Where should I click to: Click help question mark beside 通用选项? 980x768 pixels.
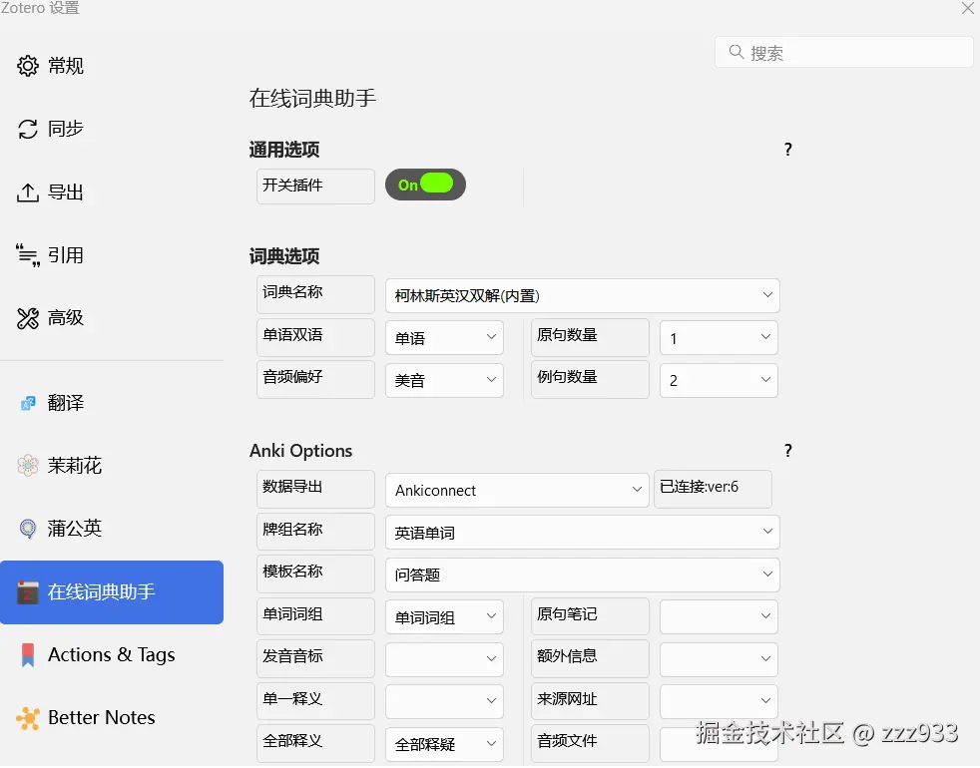pos(788,150)
